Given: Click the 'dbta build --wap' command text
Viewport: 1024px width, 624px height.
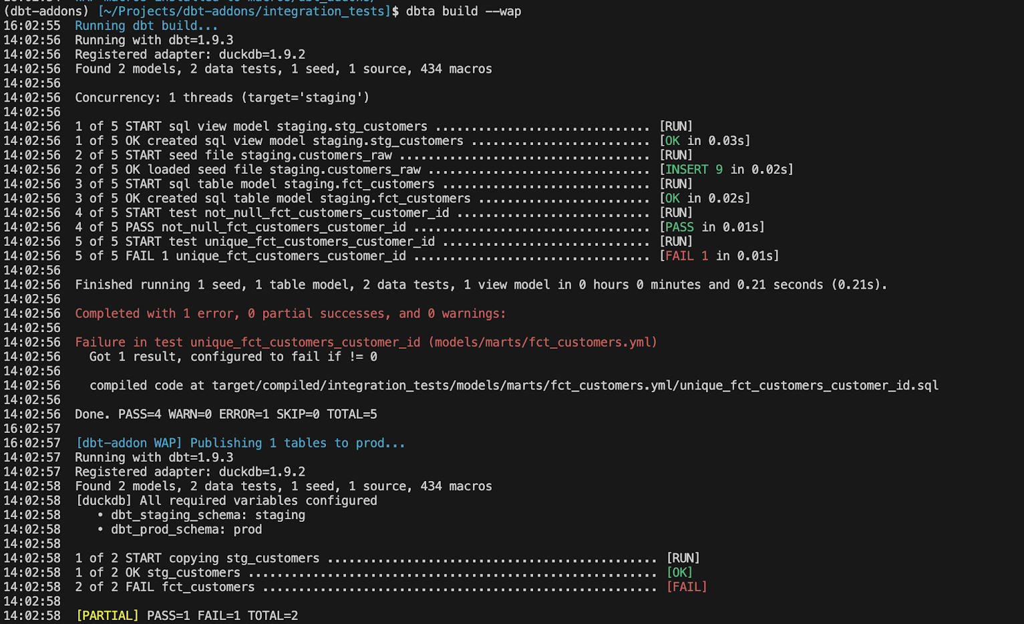Looking at the screenshot, I should click(x=464, y=11).
